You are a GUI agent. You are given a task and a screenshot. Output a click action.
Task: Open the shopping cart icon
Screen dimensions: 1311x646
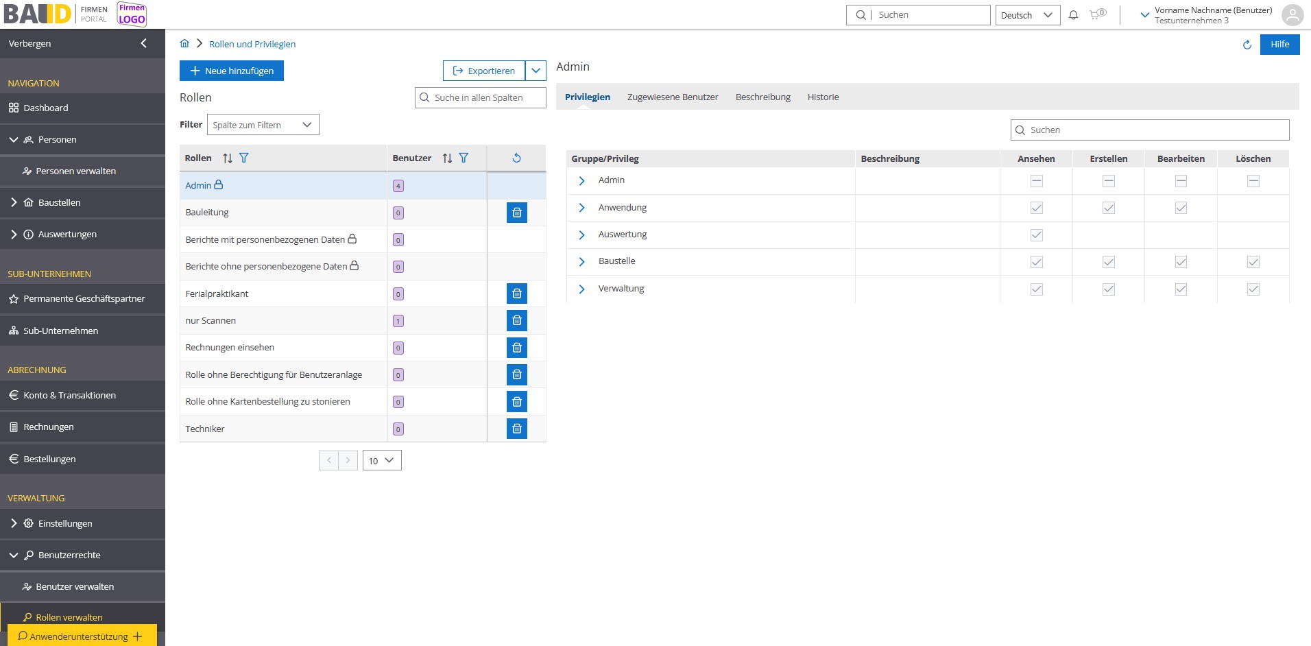click(1096, 14)
